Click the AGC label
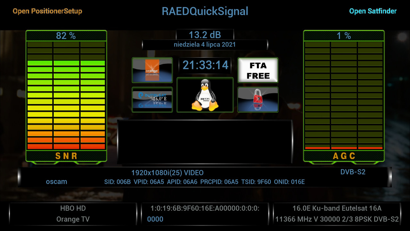This screenshot has width=410, height=231. (x=344, y=156)
